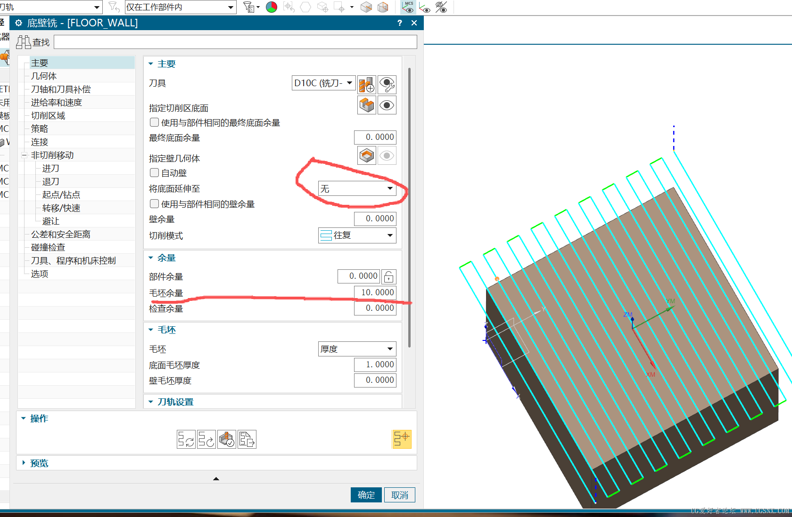The image size is (792, 517).
Task: Enable 使用与部件相同的壁余量
Action: (x=154, y=203)
